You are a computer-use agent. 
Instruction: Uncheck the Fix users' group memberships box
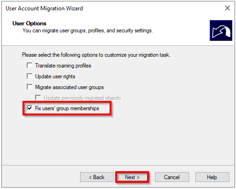click(29, 108)
